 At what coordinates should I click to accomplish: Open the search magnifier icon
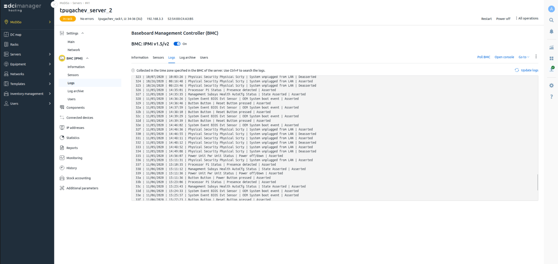pos(551,20)
